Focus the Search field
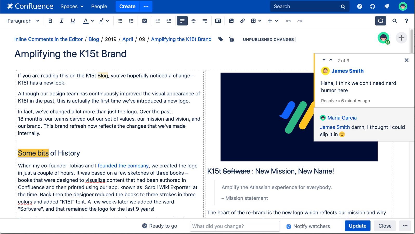This screenshot has width=415, height=234. tap(310, 6)
